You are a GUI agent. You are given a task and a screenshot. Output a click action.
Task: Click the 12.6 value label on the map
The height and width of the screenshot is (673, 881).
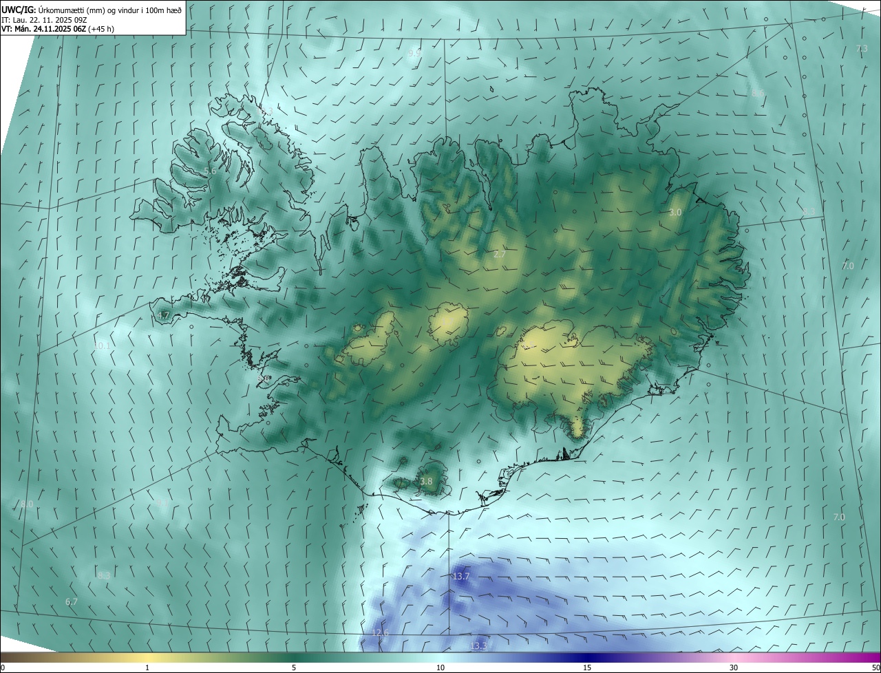point(380,632)
